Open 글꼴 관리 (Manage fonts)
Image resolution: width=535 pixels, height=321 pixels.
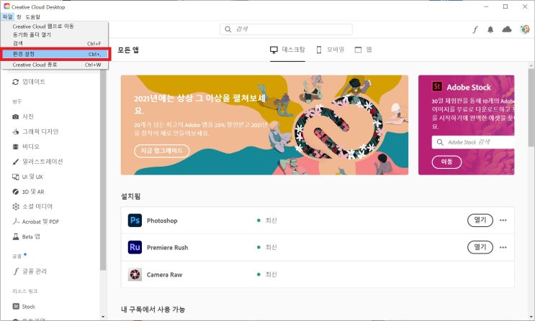(x=30, y=271)
